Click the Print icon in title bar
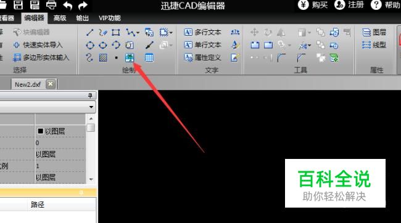This screenshot has width=401, height=223. (x=51, y=5)
